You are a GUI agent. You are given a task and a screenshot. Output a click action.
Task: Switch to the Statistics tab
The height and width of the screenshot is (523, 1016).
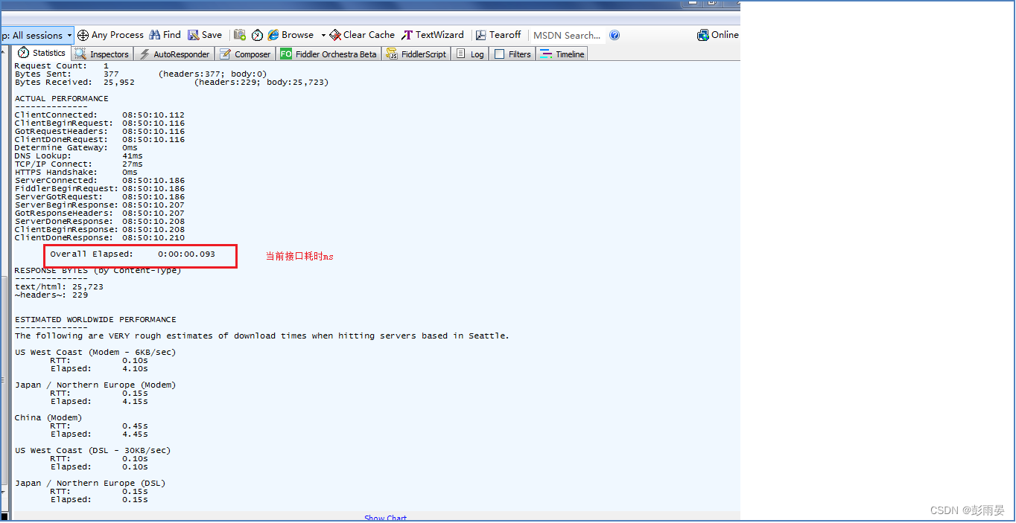tap(42, 53)
